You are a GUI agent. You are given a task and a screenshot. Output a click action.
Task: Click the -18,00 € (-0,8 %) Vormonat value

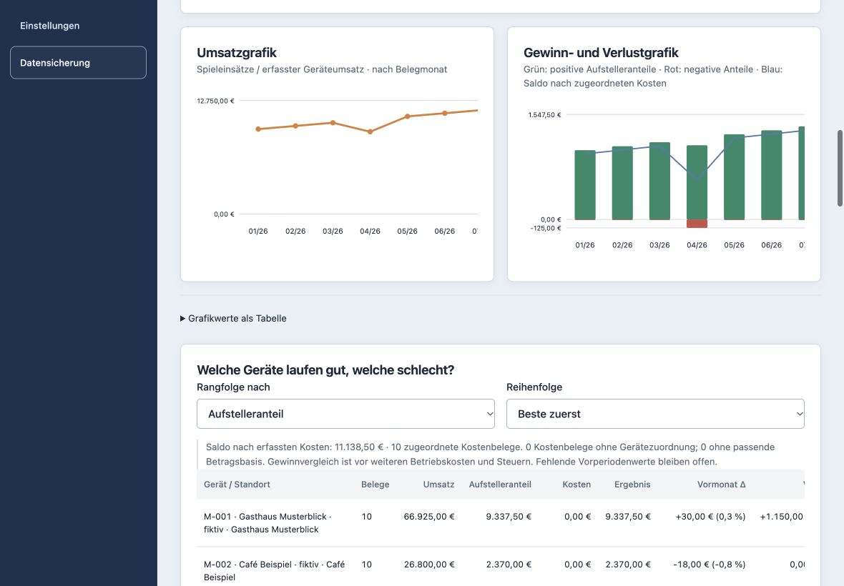coord(710,565)
